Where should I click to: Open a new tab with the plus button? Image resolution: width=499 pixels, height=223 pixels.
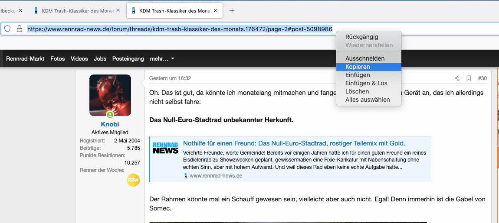click(232, 11)
